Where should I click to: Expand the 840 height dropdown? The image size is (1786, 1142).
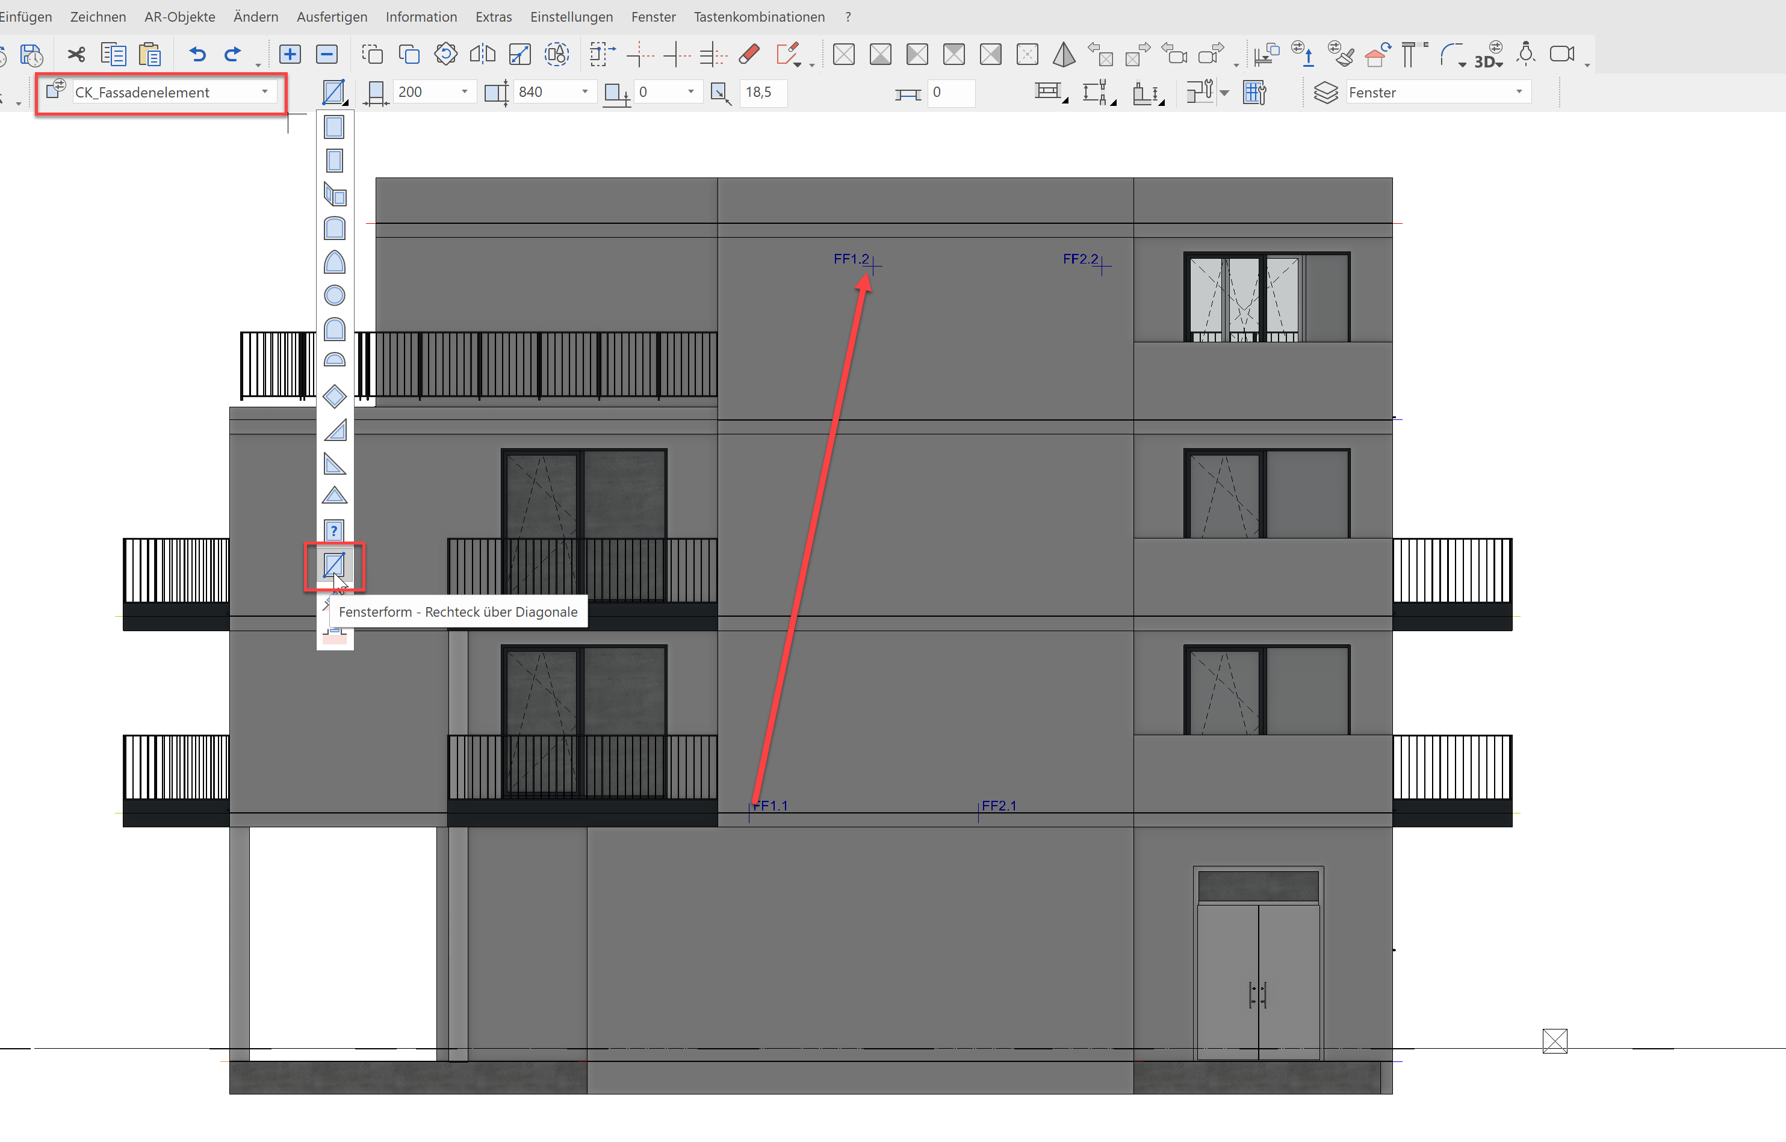tap(584, 91)
